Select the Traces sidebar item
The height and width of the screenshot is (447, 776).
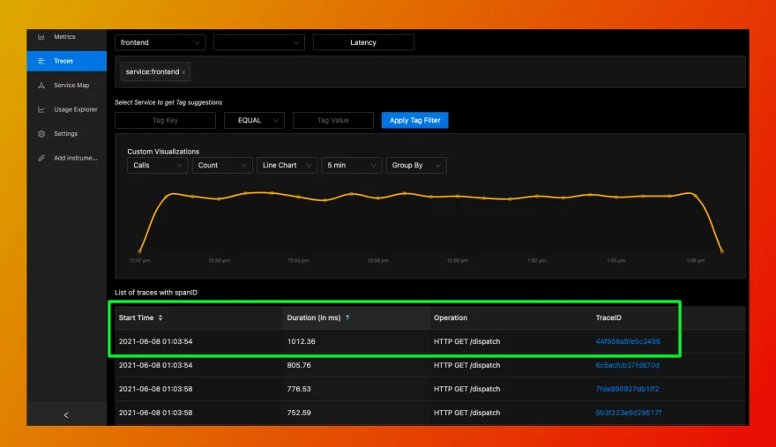click(x=66, y=61)
